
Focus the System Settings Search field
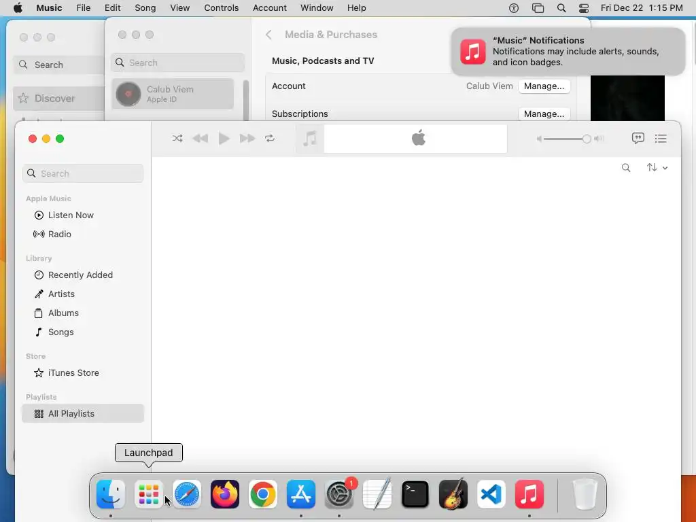177,63
